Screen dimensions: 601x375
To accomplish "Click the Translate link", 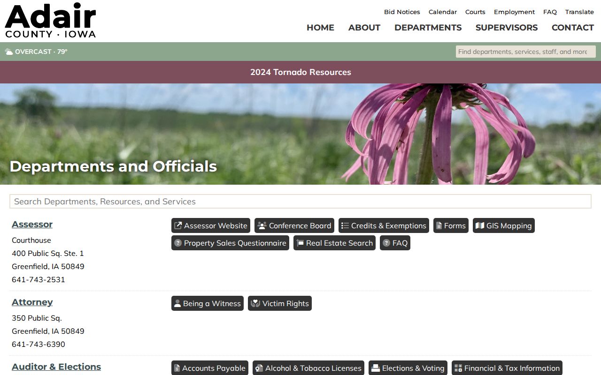I will (579, 12).
